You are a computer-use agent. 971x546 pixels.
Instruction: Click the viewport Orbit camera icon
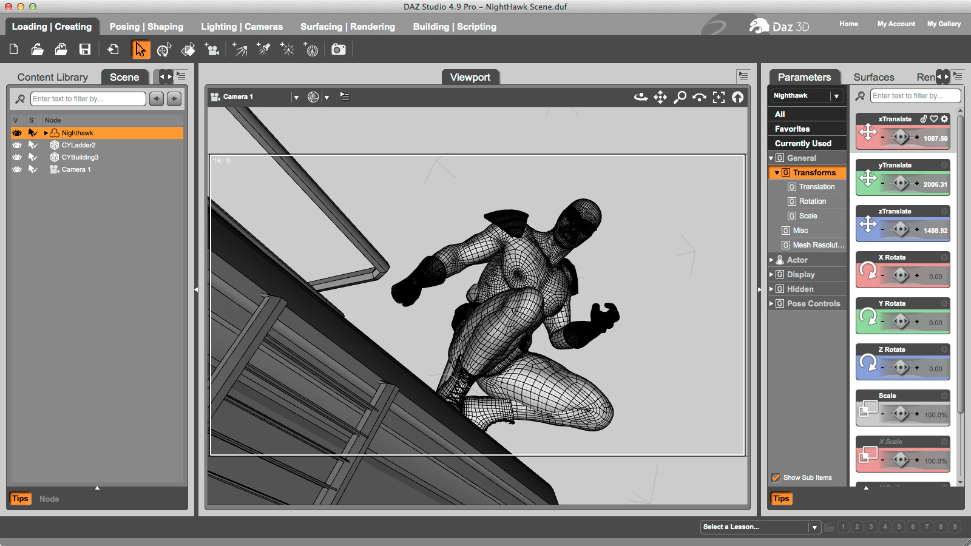641,97
